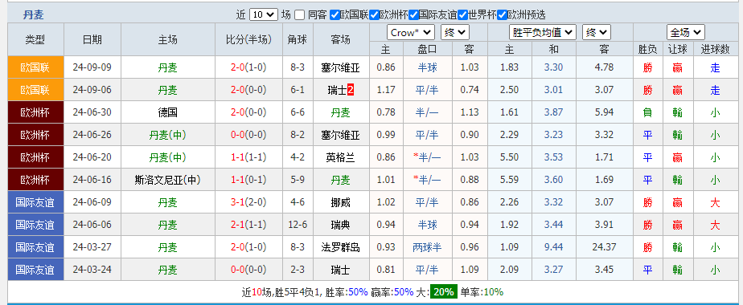
Task: Click away team 瑞士 with red card 2
Action: click(x=338, y=90)
